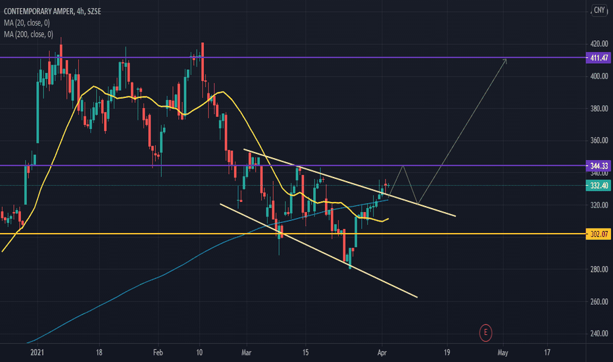Image resolution: width=613 pixels, height=362 pixels.
Task: Click the 360.00 price axis label
Action: (x=599, y=140)
